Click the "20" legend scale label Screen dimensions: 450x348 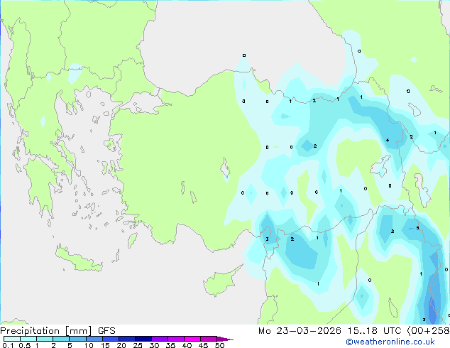(121, 345)
